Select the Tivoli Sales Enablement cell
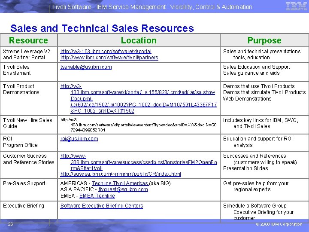Screen dimensions: 309x232 [29, 72]
